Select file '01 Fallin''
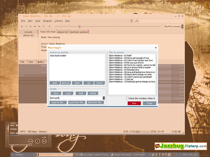 (x=120, y=56)
